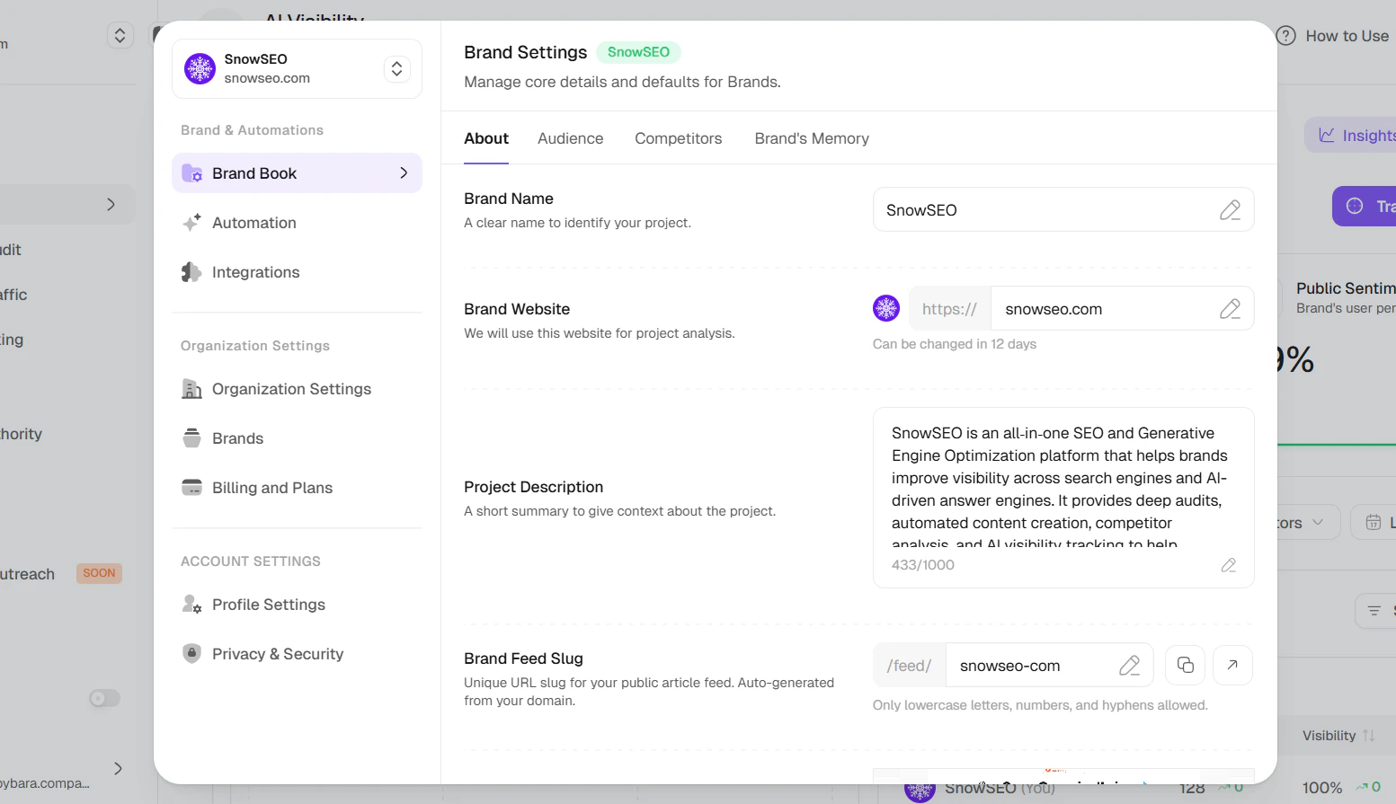Switch to the Brand's Memory tab
1396x804 pixels.
click(x=812, y=137)
